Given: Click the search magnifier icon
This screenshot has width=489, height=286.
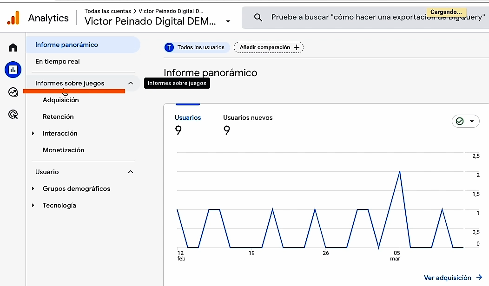Looking at the screenshot, I should [x=258, y=18].
